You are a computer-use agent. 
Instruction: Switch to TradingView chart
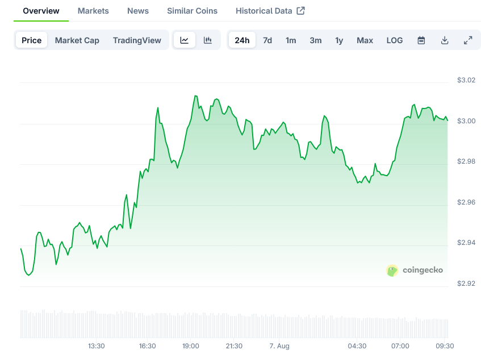(x=137, y=40)
